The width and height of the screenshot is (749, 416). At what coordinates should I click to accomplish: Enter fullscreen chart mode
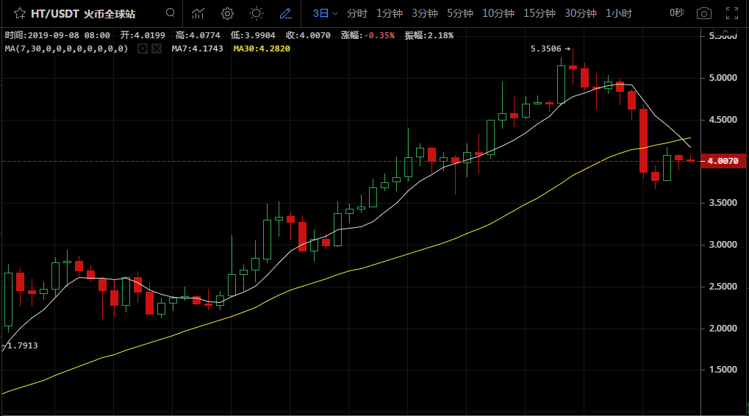(x=732, y=13)
